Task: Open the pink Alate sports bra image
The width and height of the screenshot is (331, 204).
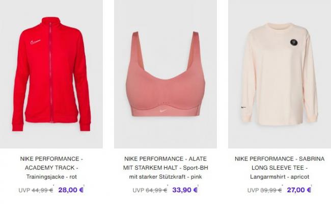Action: click(165, 74)
